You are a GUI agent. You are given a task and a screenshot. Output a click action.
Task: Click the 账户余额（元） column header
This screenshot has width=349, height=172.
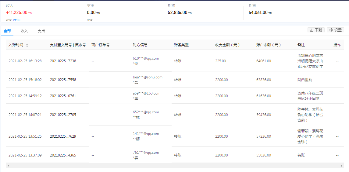click(269, 45)
